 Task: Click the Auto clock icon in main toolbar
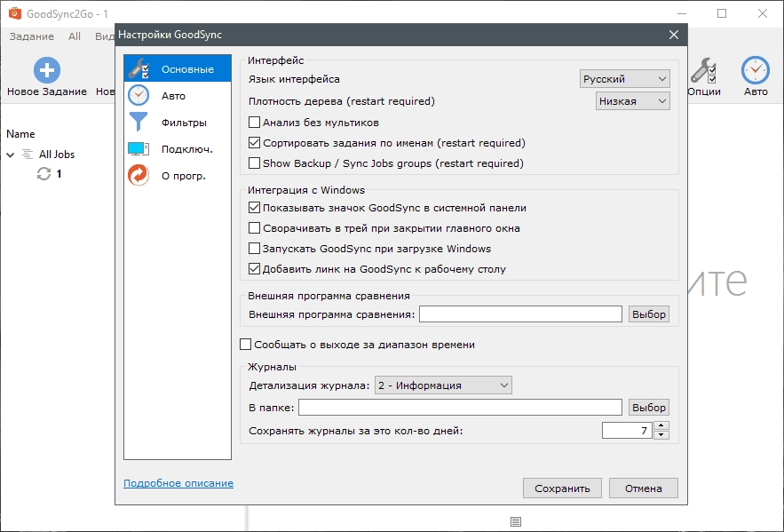pos(755,70)
